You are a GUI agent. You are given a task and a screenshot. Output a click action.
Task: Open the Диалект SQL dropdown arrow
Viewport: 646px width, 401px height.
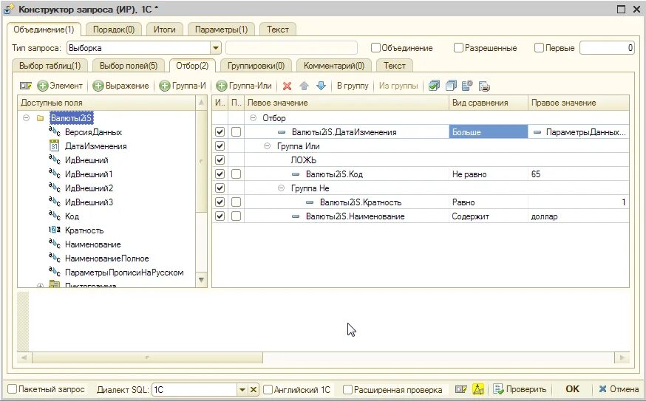[242, 389]
